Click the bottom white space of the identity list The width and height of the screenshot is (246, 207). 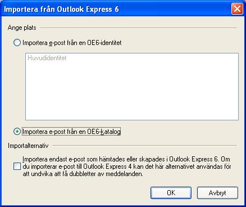132,112
